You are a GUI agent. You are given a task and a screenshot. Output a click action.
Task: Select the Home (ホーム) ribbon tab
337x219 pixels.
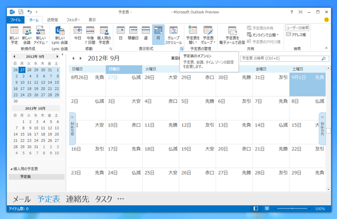tap(34, 20)
